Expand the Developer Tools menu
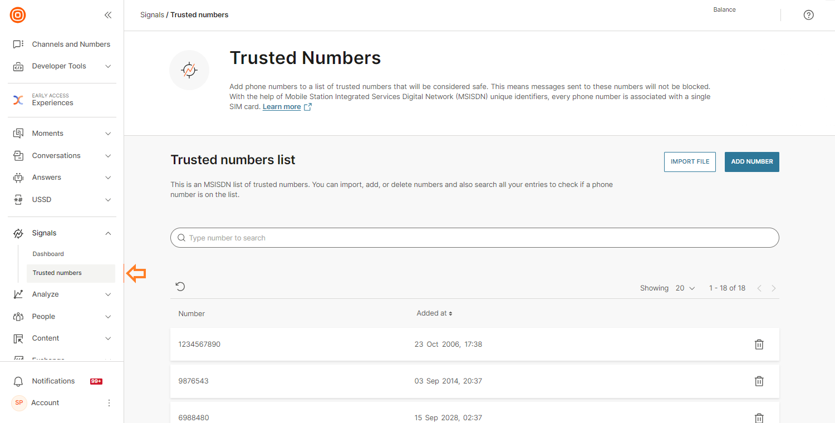835x423 pixels. click(x=108, y=66)
